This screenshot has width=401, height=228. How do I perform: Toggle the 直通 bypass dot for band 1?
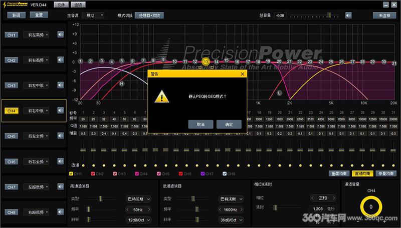83,165
